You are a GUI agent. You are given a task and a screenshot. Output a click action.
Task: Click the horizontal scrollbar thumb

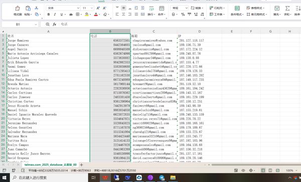(256, 164)
